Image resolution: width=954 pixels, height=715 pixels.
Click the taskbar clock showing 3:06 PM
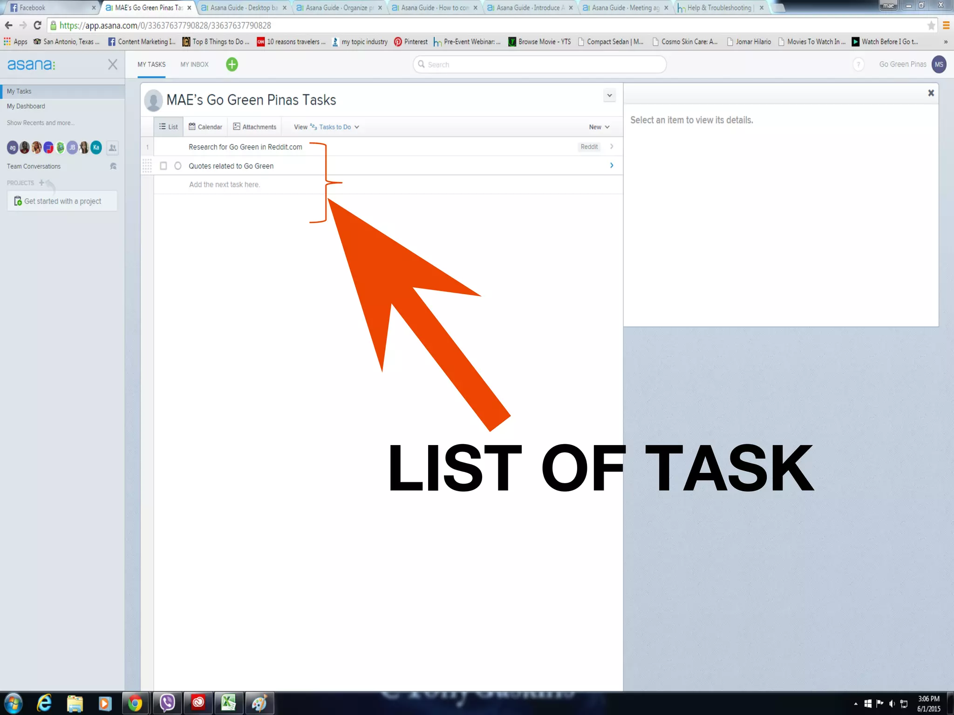coord(929,703)
